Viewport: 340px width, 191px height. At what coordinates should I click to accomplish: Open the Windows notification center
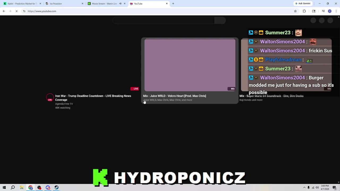(x=335, y=188)
